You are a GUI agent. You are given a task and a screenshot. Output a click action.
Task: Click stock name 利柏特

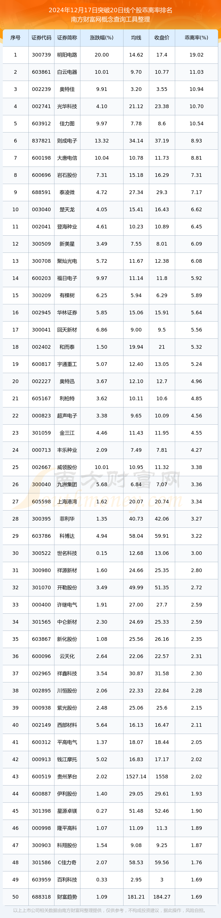[x=67, y=398]
